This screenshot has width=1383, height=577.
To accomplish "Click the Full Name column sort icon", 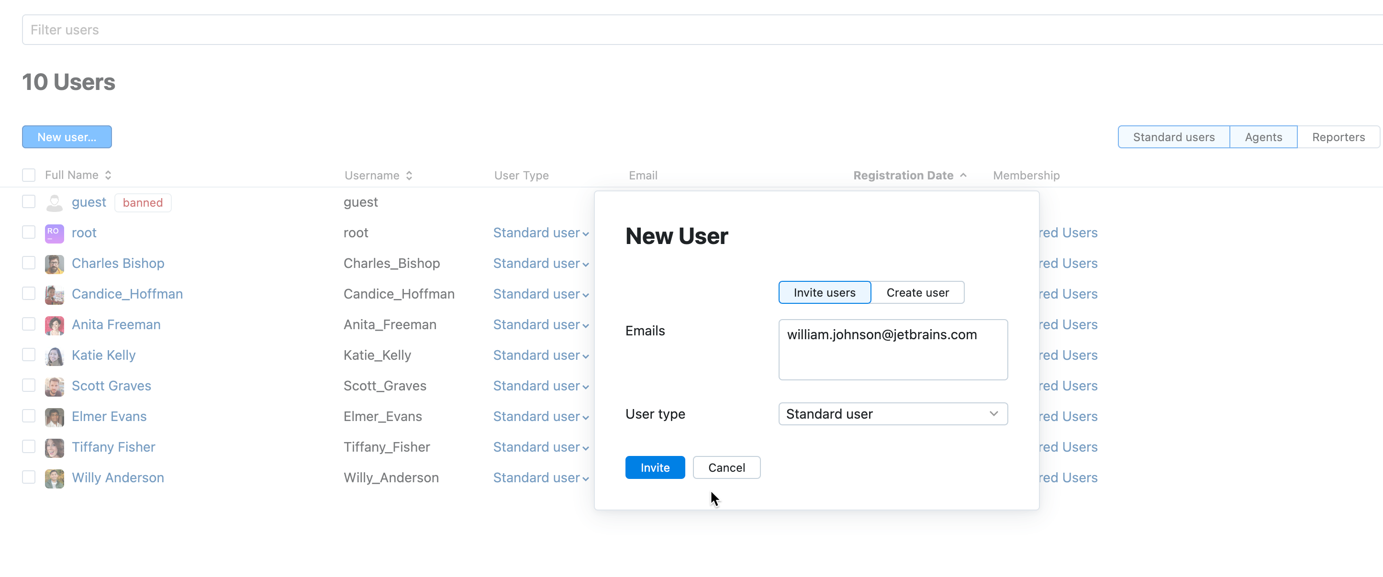I will [x=108, y=175].
